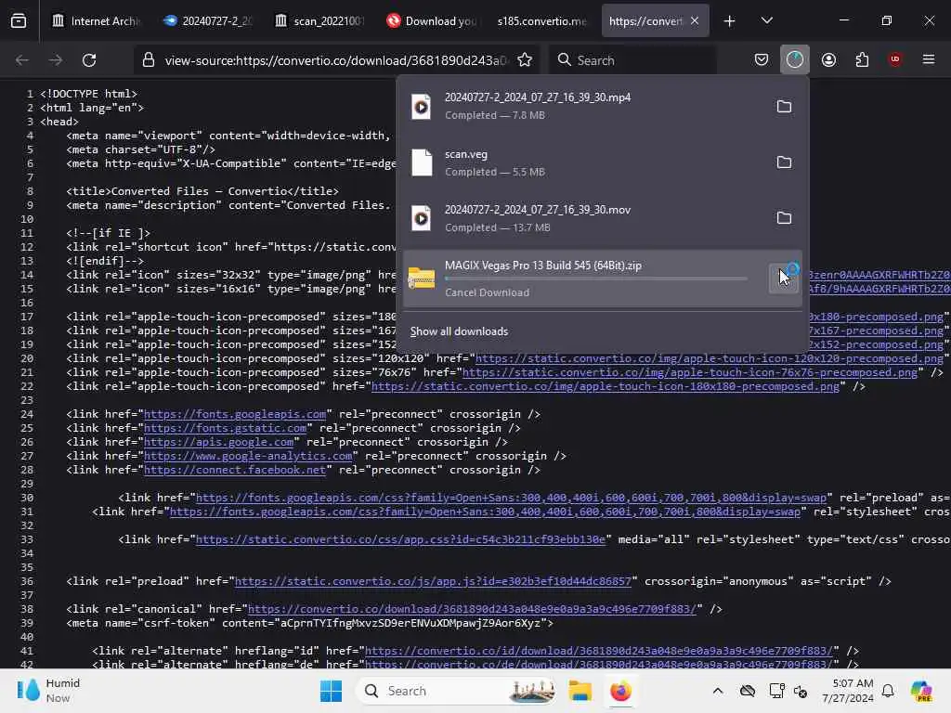
Task: Close the current convertio tab
Action: click(x=695, y=20)
